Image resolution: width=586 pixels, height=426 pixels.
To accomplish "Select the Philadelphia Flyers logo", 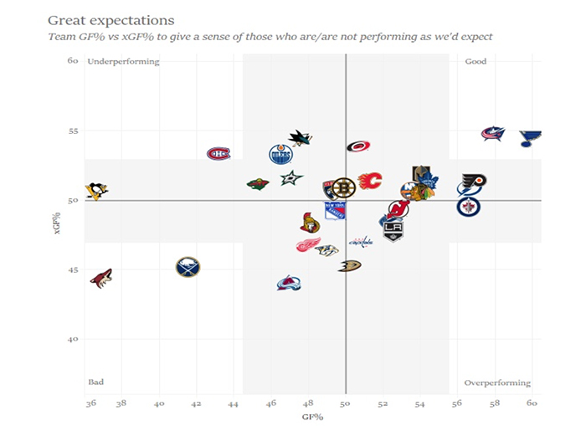I will click(475, 181).
